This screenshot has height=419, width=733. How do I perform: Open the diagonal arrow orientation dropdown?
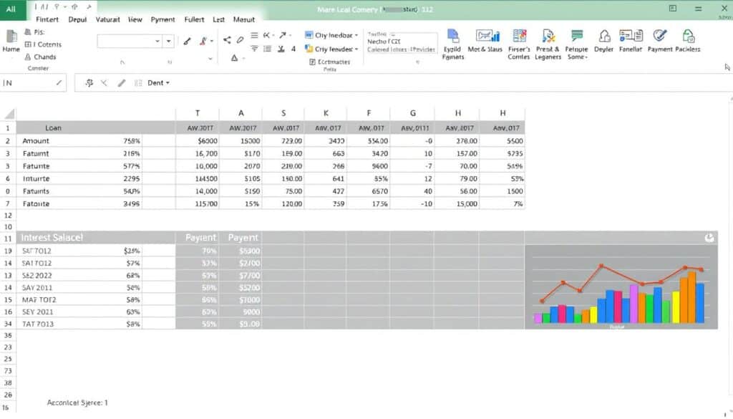pos(290,35)
